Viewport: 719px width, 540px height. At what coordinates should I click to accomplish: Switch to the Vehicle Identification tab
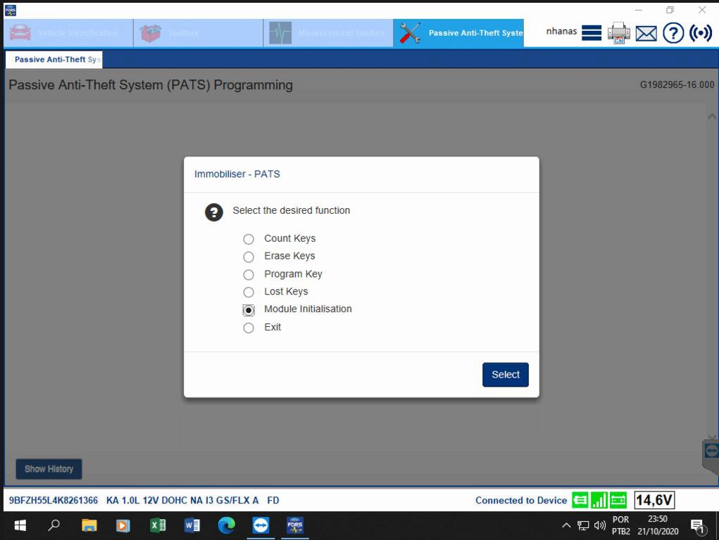point(68,33)
